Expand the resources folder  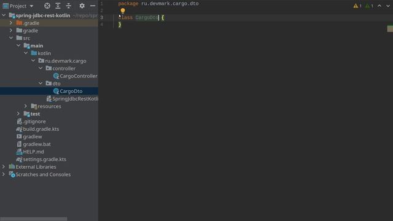click(x=26, y=106)
